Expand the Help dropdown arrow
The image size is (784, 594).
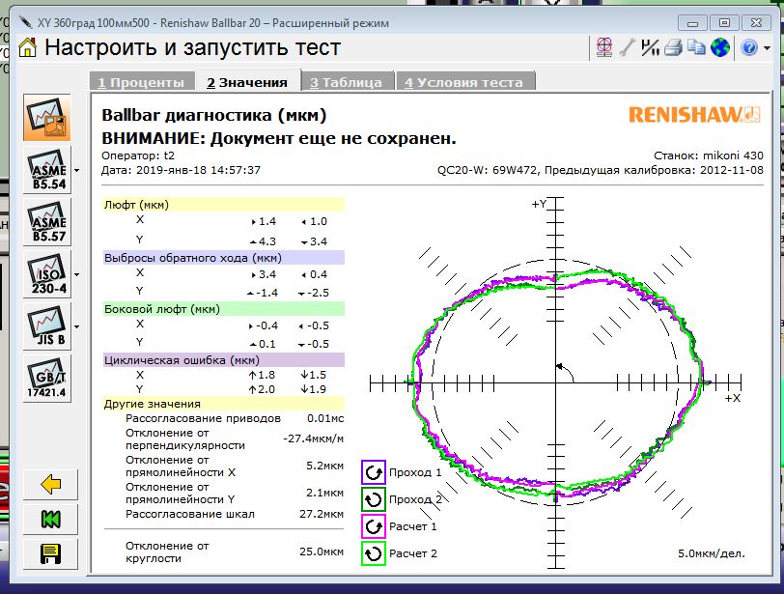(767, 48)
